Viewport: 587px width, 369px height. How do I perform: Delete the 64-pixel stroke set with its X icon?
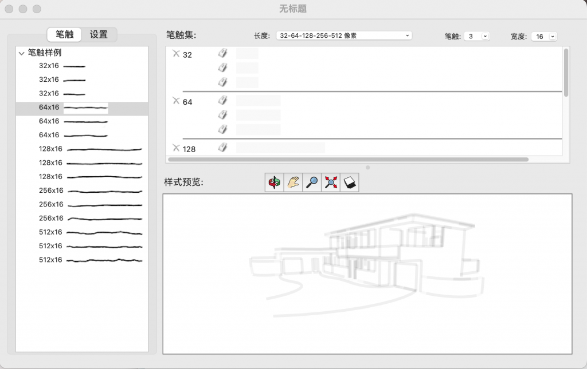(176, 101)
